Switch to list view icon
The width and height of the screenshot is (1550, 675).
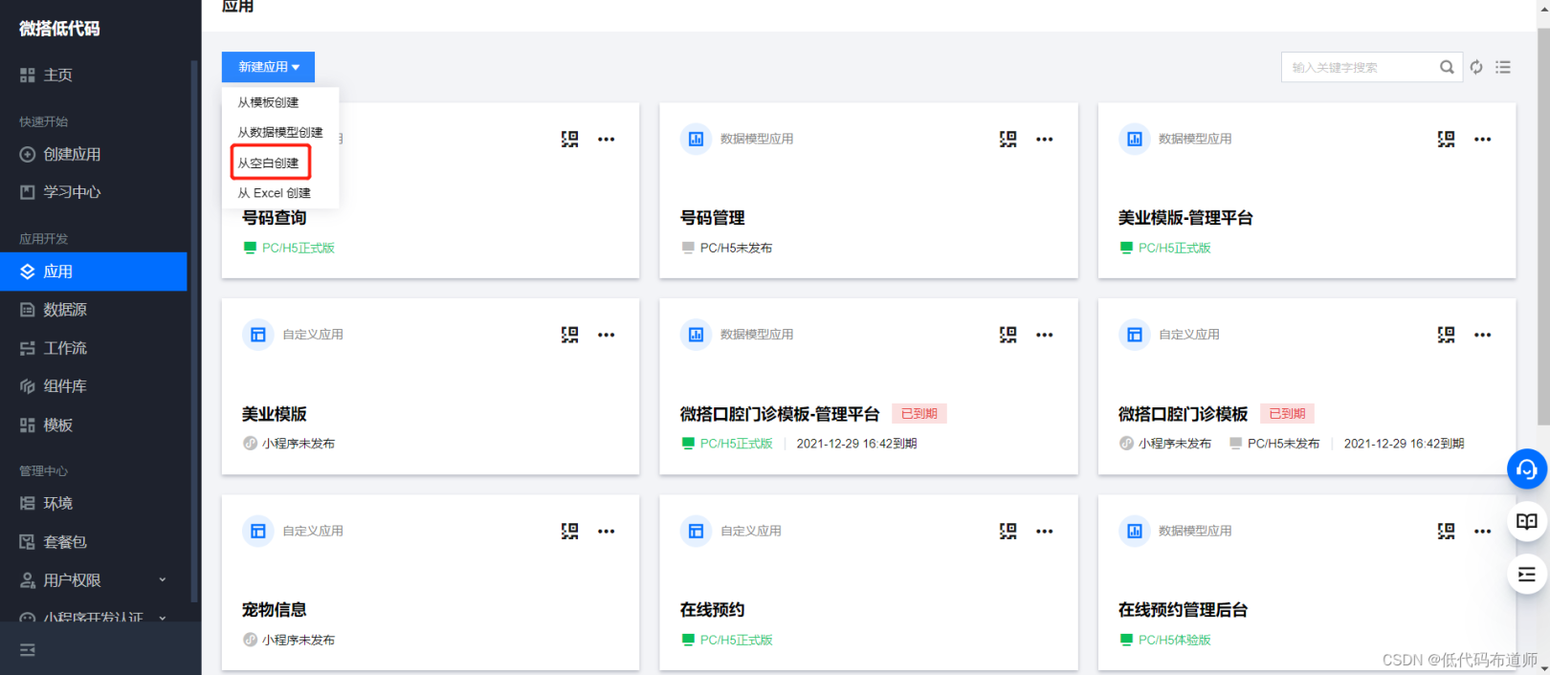1503,67
